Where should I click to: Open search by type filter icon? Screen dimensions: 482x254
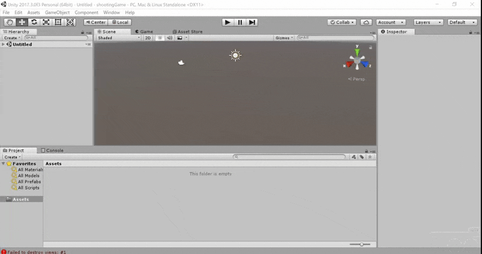(354, 157)
